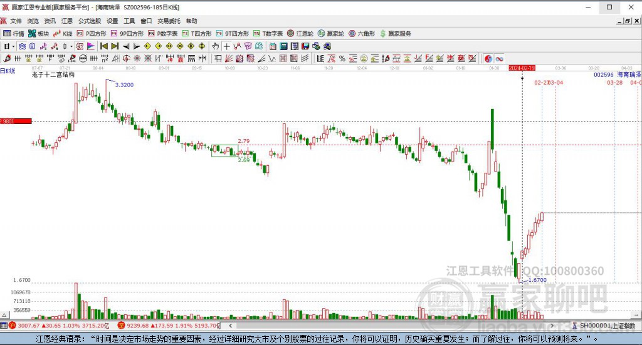Image resolution: width=642 pixels, height=345 pixels.
Task: Click the infinity symbol icon
Action: (499, 58)
